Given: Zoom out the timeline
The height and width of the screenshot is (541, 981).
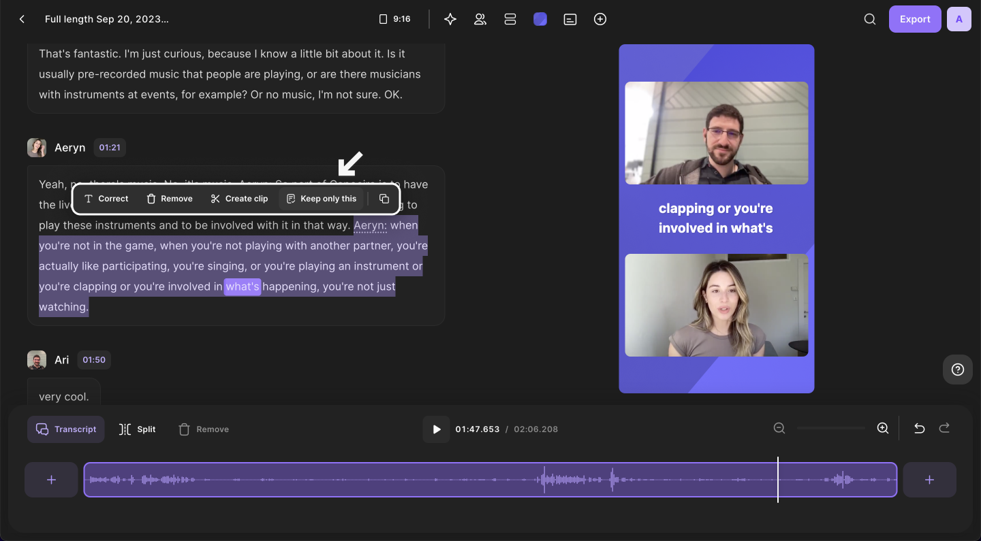Looking at the screenshot, I should 779,428.
